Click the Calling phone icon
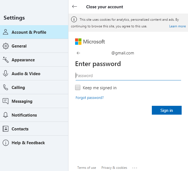This screenshot has width=188, height=171. (6, 87)
